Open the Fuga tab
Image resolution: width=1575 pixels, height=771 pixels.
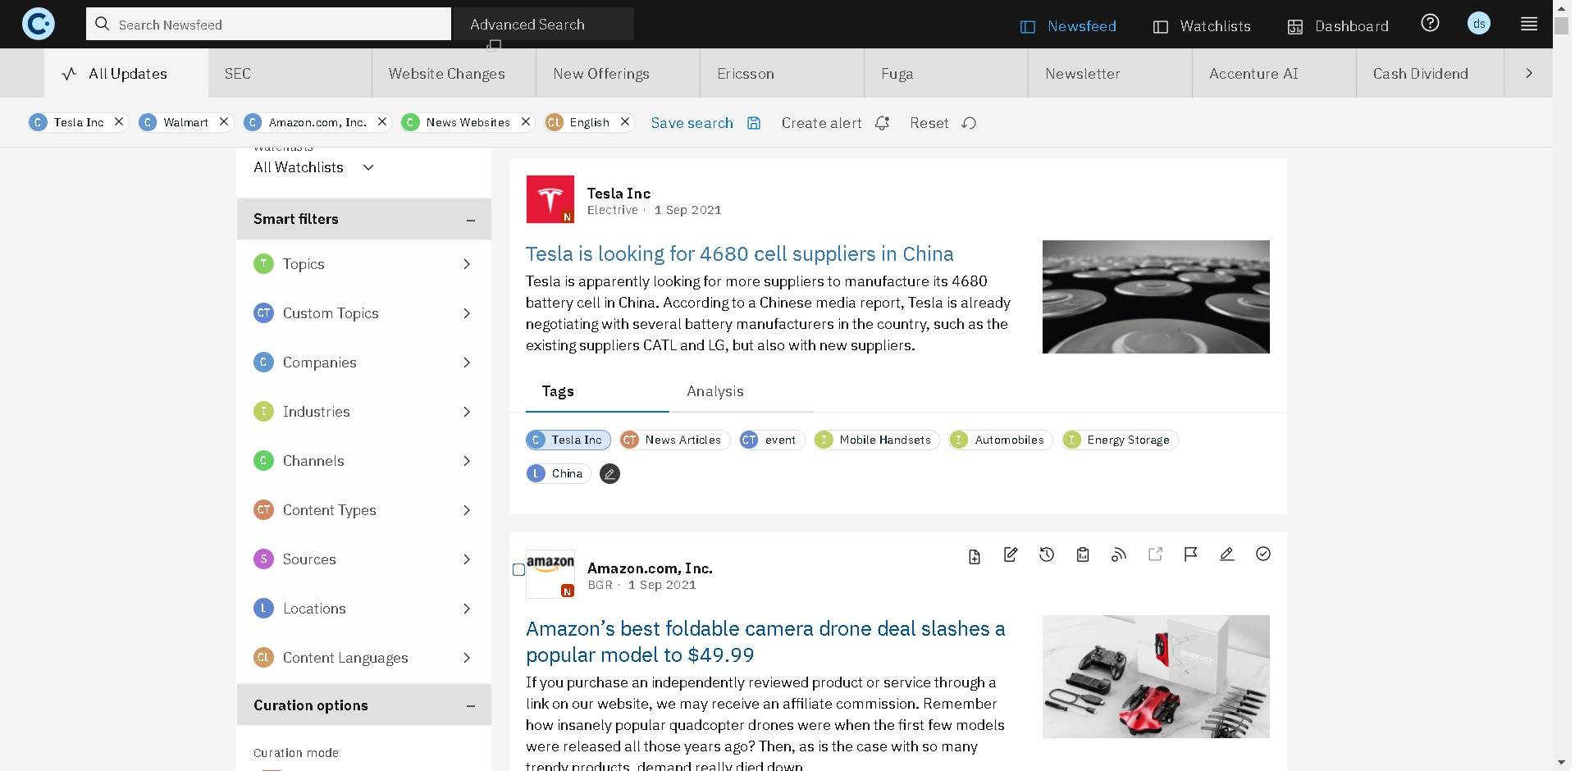point(947,73)
